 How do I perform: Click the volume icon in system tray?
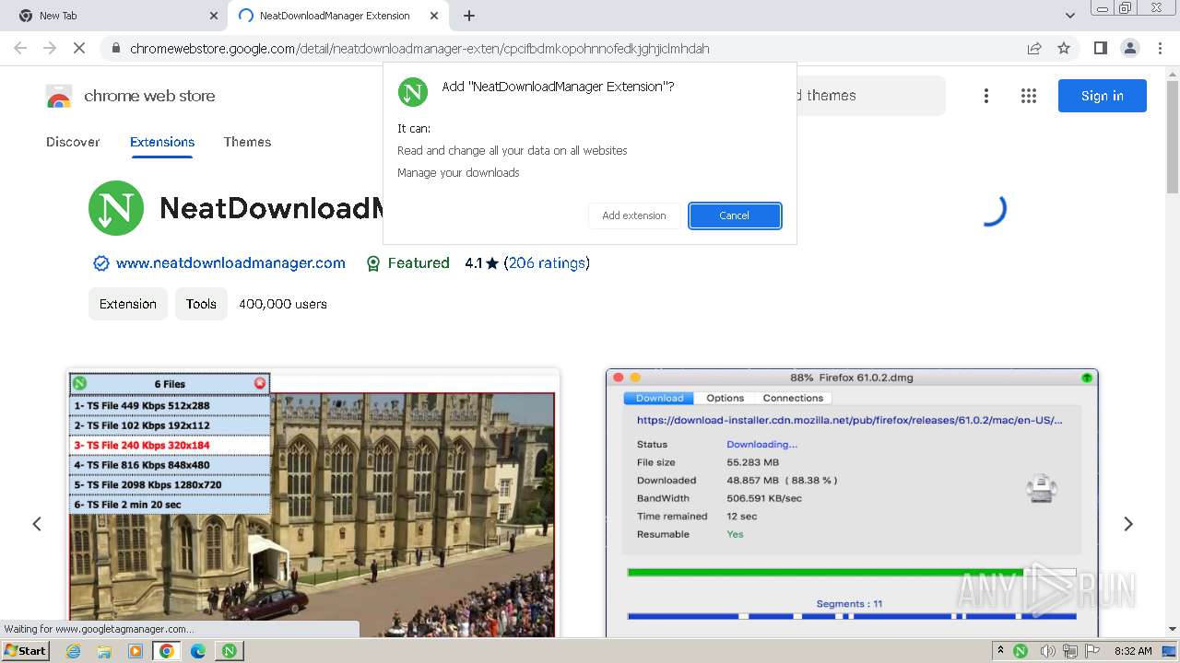point(1046,651)
